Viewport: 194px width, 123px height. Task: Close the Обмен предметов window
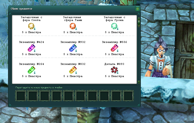(x=137, y=9)
